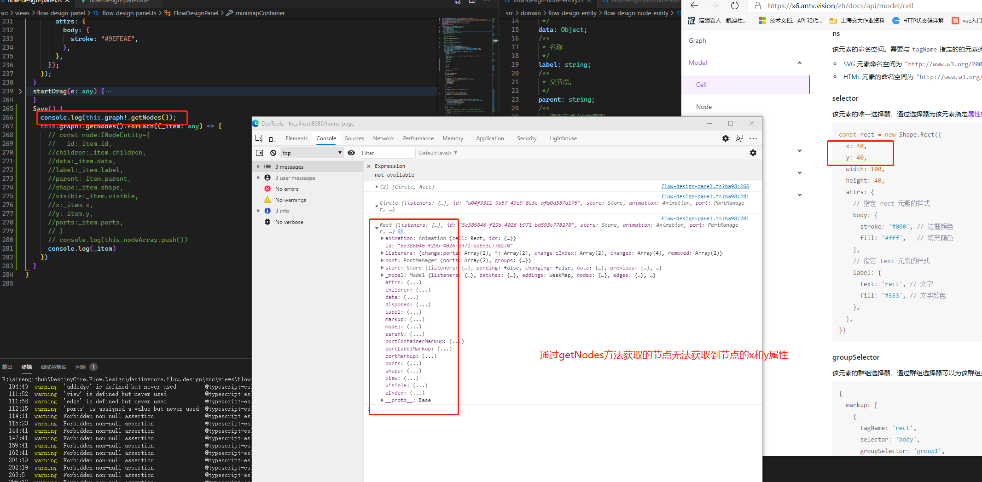
Task: Toggle the device emulation toolbar in DevTools
Action: pos(272,138)
